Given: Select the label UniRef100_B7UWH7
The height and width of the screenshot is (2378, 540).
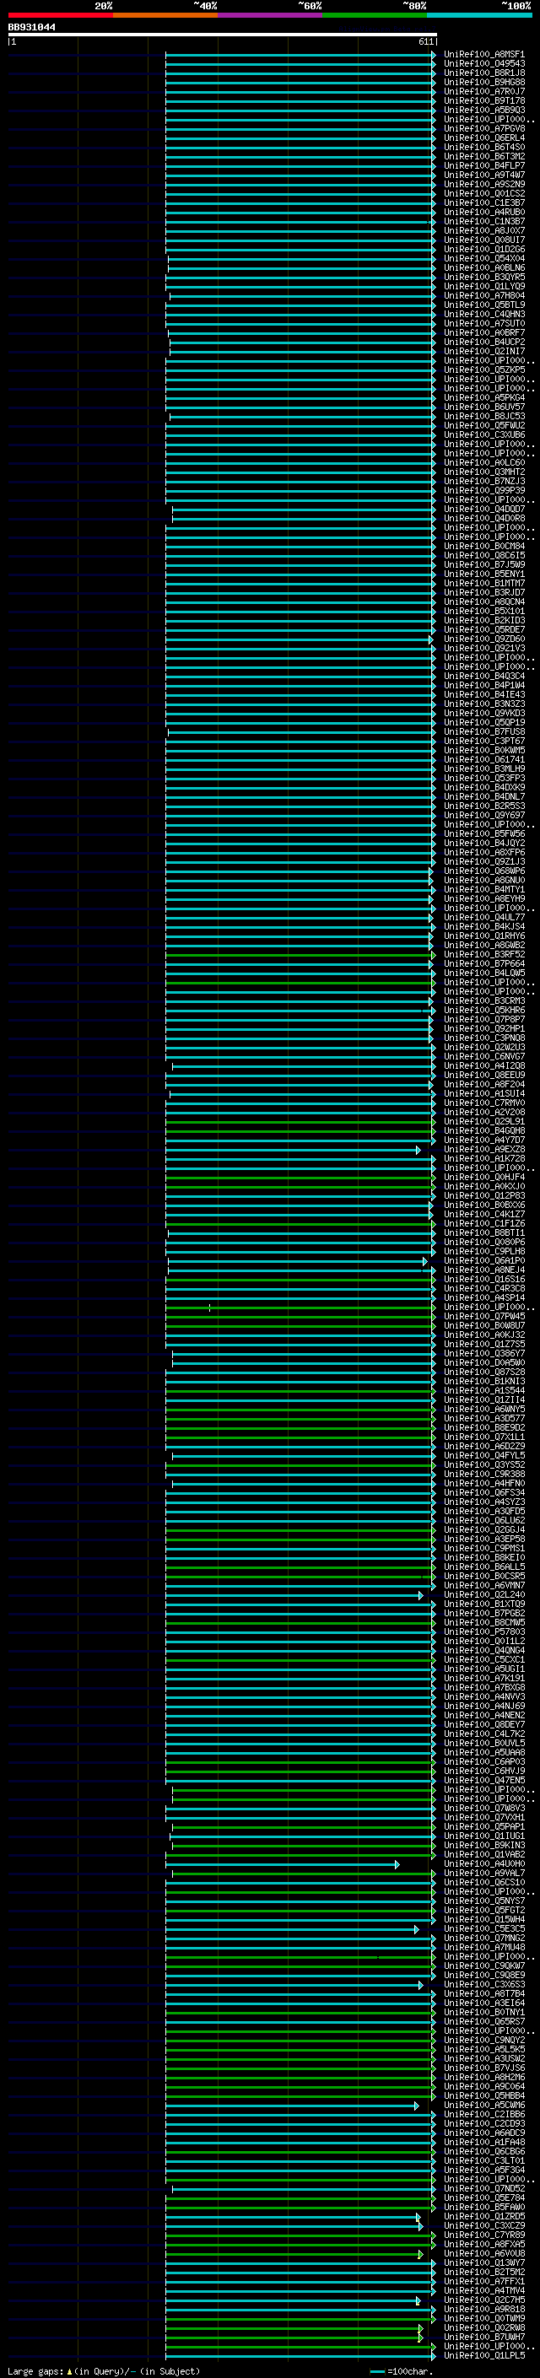Looking at the screenshot, I should [483, 2338].
